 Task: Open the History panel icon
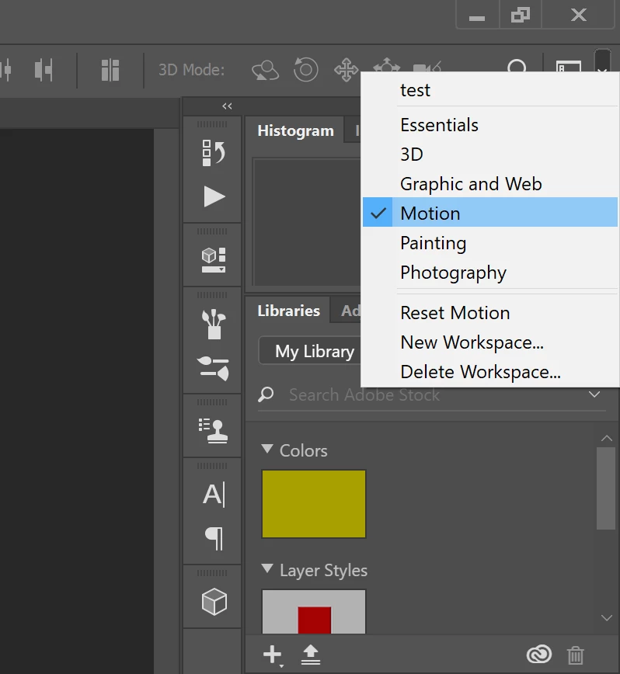[x=213, y=153]
